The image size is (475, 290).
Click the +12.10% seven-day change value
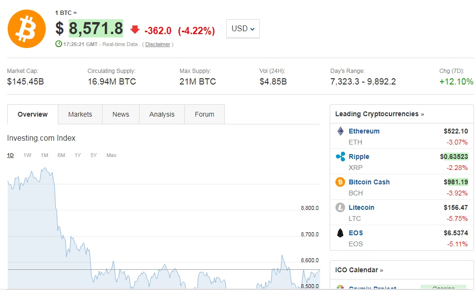[x=456, y=82]
